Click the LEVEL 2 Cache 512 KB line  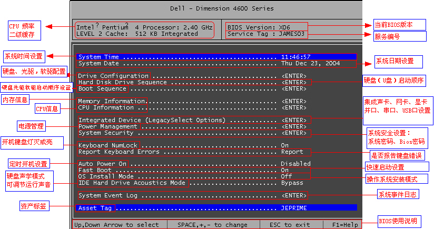(x=137, y=34)
